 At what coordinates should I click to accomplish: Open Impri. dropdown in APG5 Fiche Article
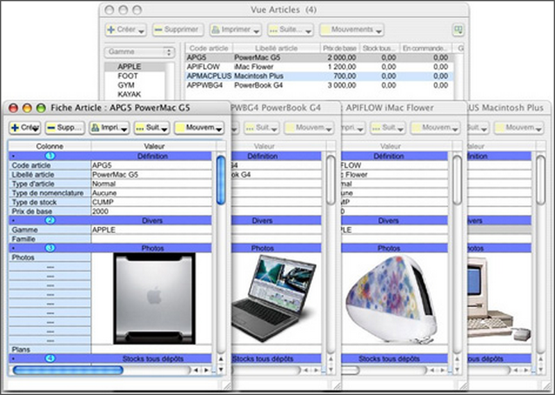(x=109, y=128)
